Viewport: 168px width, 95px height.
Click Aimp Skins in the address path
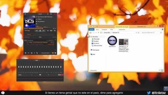click(107, 33)
